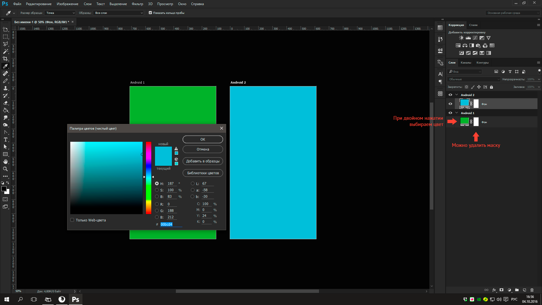Open the Файл menu
Viewport: 542px width, 305px height.
[17, 4]
